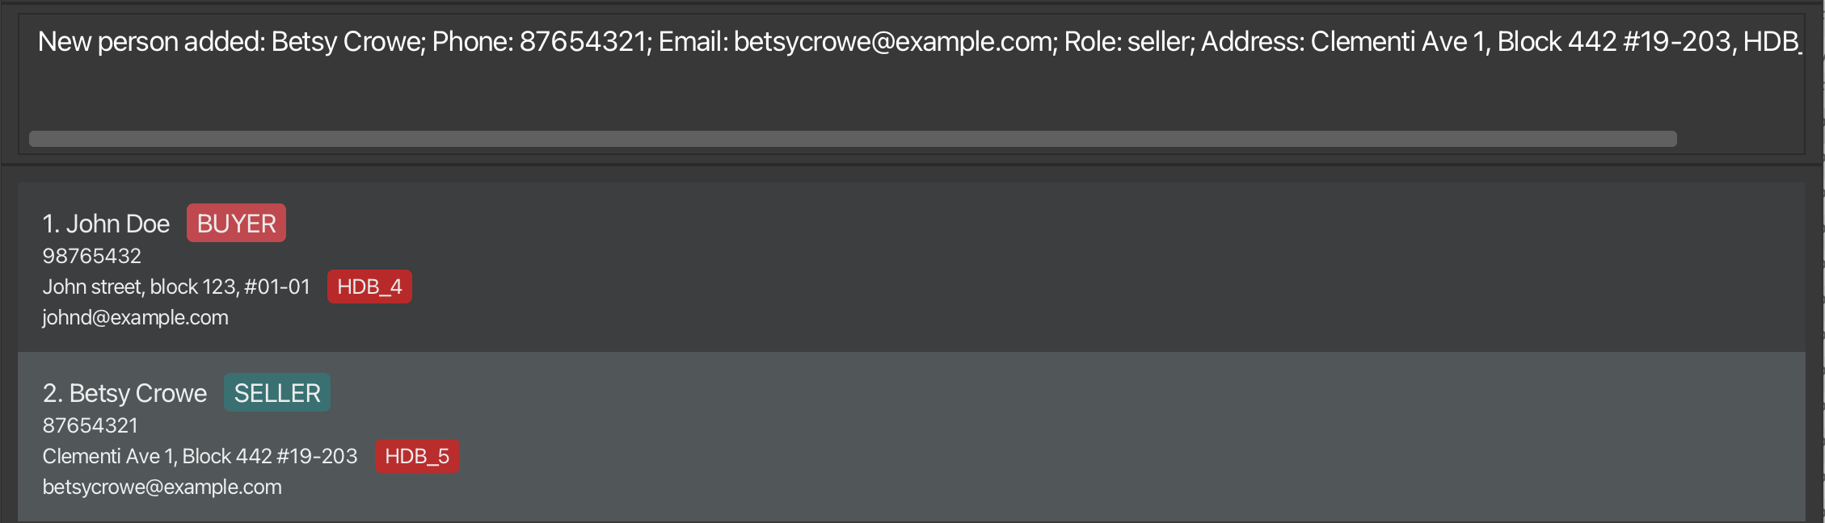
Task: Click the BUYER role tag on John Doe
Action: coord(236,224)
